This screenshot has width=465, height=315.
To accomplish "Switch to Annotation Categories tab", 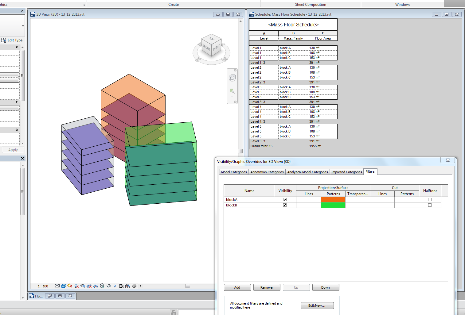I will tap(267, 172).
